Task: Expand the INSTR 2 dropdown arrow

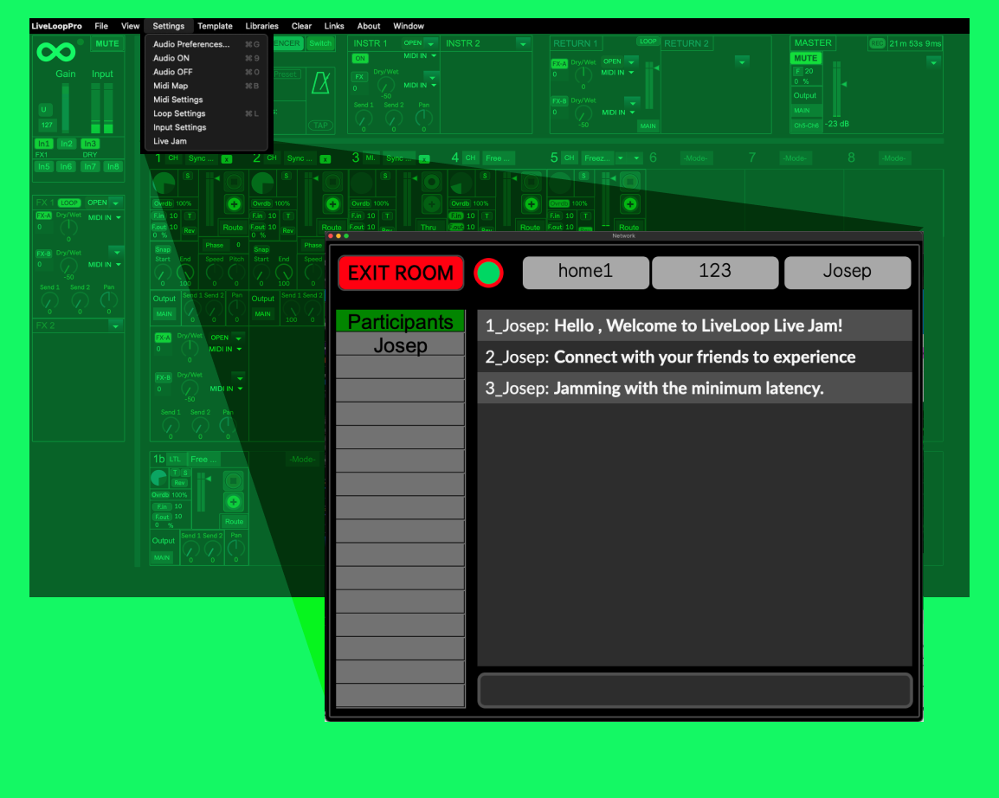Action: tap(523, 44)
